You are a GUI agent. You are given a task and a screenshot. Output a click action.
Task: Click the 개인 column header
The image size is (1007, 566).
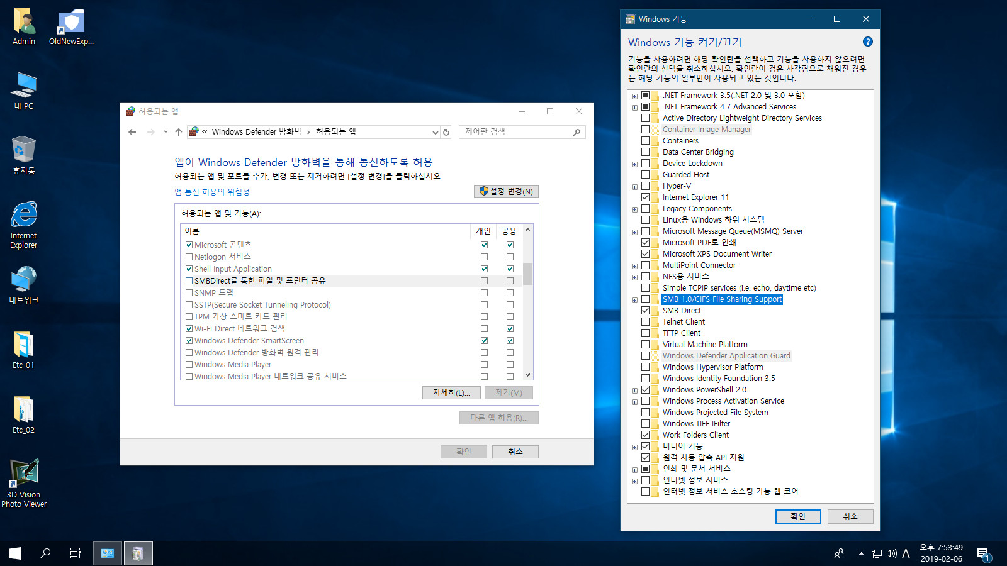pos(483,231)
